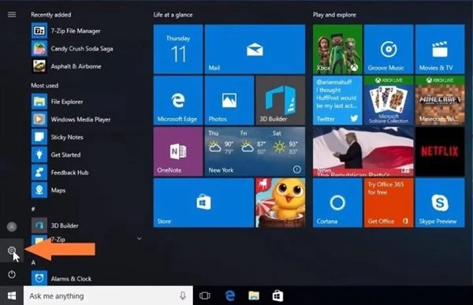Open the OneNote tile
This screenshot has width=473, height=305.
coord(178,152)
